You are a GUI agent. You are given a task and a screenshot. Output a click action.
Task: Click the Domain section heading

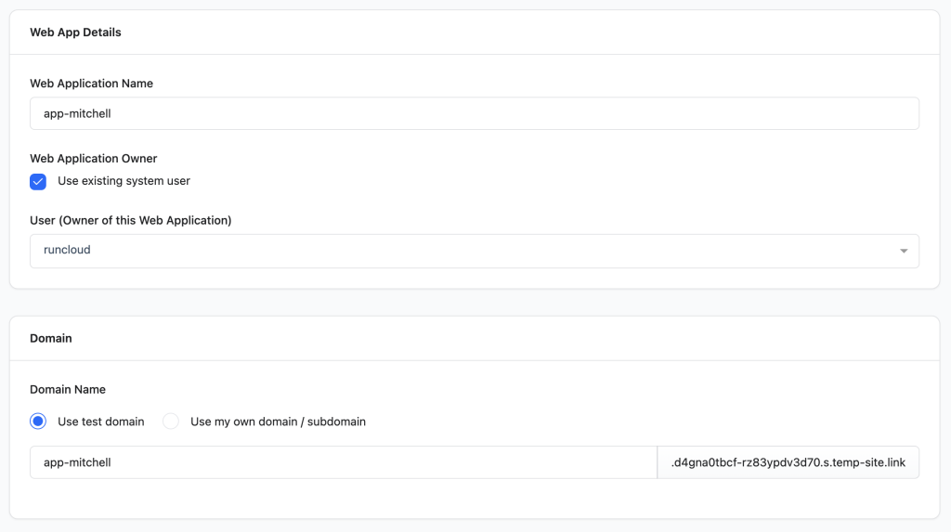coord(51,339)
